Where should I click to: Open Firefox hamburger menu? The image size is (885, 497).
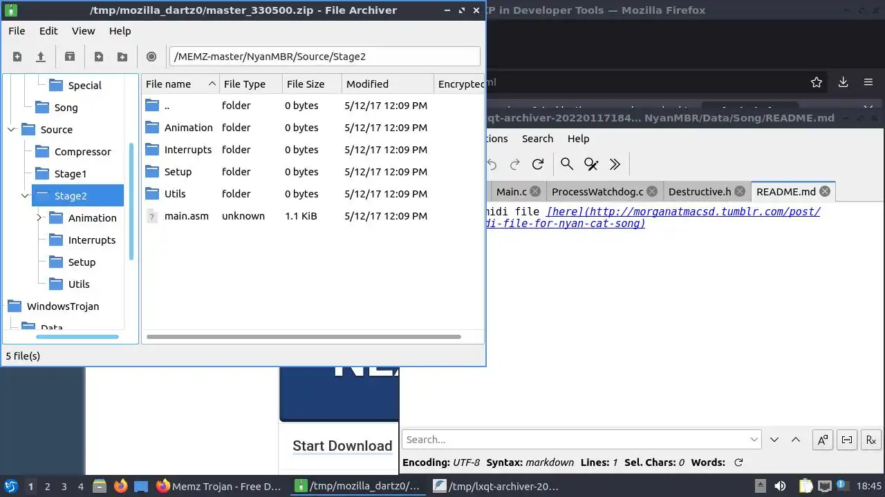[x=868, y=82]
